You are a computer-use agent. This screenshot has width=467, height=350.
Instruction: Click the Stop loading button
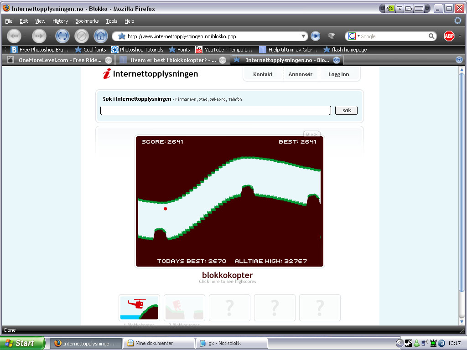82,36
